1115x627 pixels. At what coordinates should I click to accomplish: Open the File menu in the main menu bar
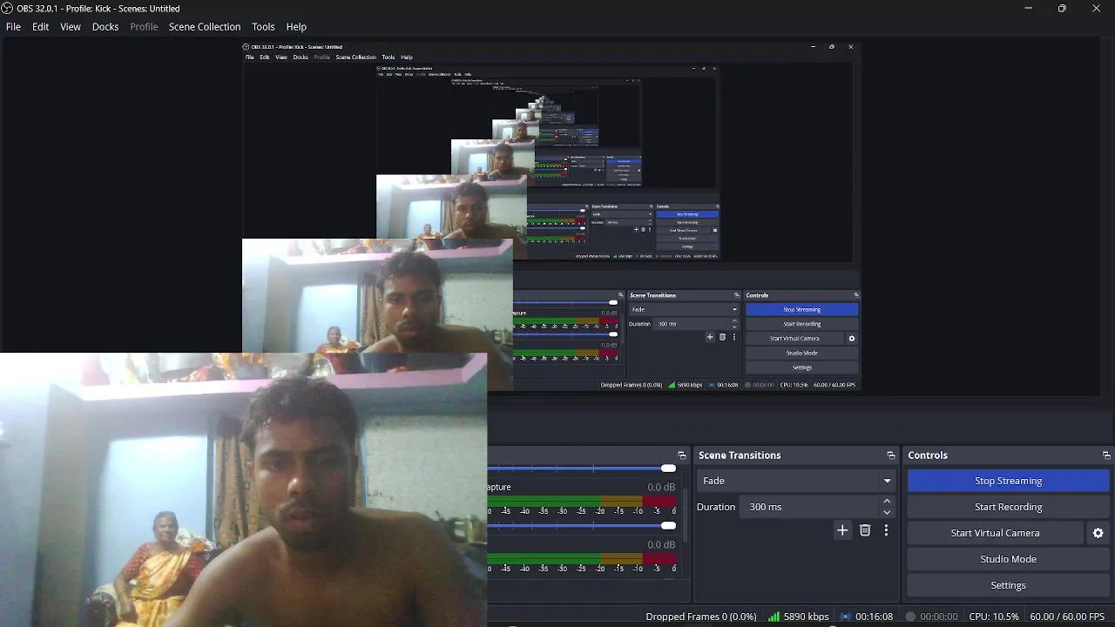13,27
